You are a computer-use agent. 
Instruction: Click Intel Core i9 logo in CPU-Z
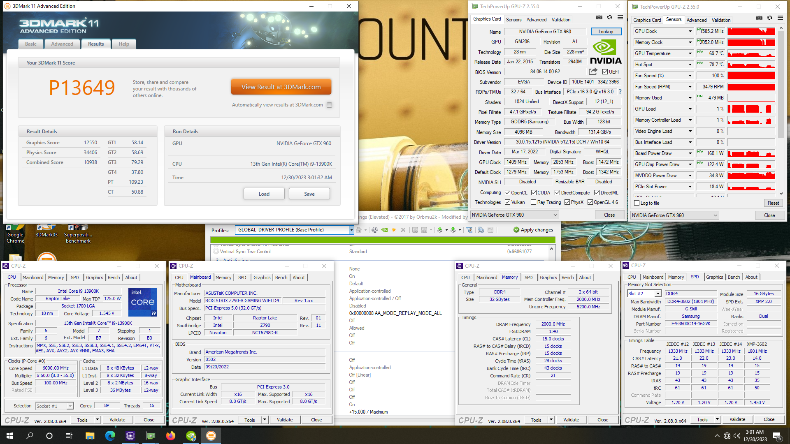click(143, 302)
